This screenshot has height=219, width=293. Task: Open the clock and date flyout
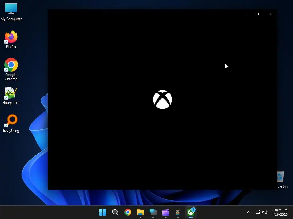pyautogui.click(x=280, y=212)
